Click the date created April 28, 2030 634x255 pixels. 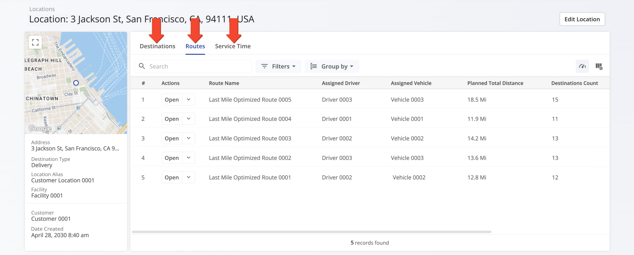(x=60, y=235)
